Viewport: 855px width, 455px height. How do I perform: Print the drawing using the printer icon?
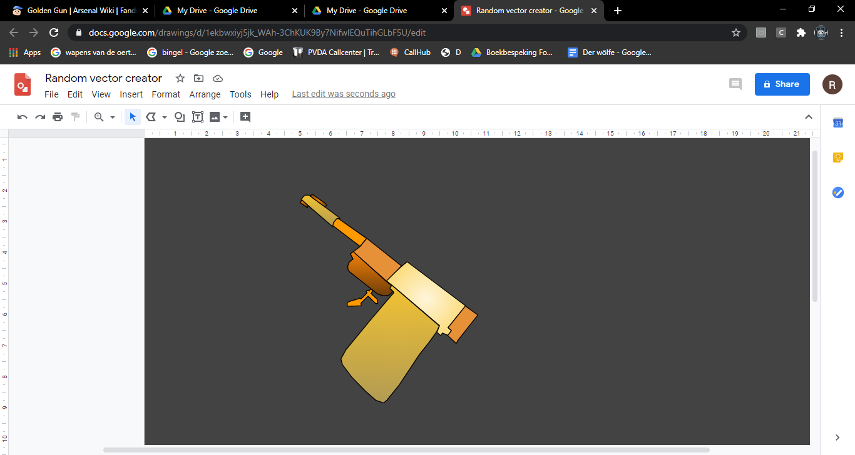[58, 117]
